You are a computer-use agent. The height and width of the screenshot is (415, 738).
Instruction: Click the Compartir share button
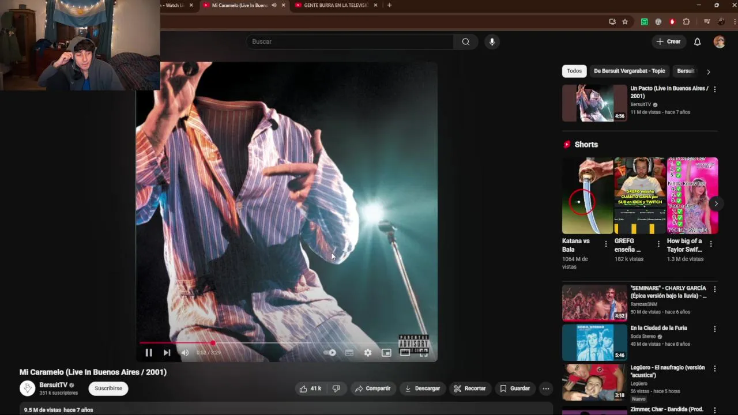pos(372,388)
